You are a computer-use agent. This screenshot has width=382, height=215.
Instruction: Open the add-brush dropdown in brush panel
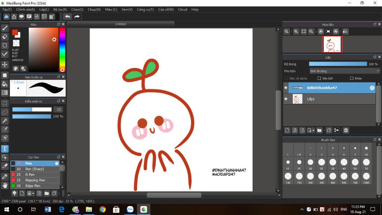pyautogui.click(x=34, y=193)
